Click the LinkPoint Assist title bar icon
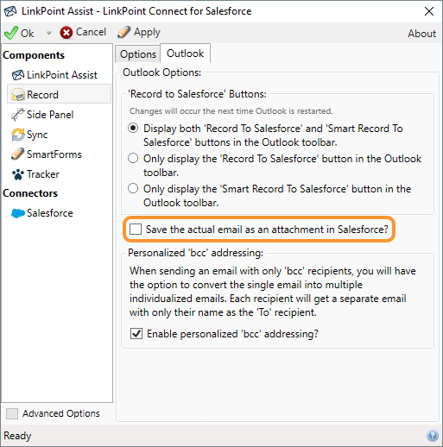The image size is (443, 447). [10, 11]
